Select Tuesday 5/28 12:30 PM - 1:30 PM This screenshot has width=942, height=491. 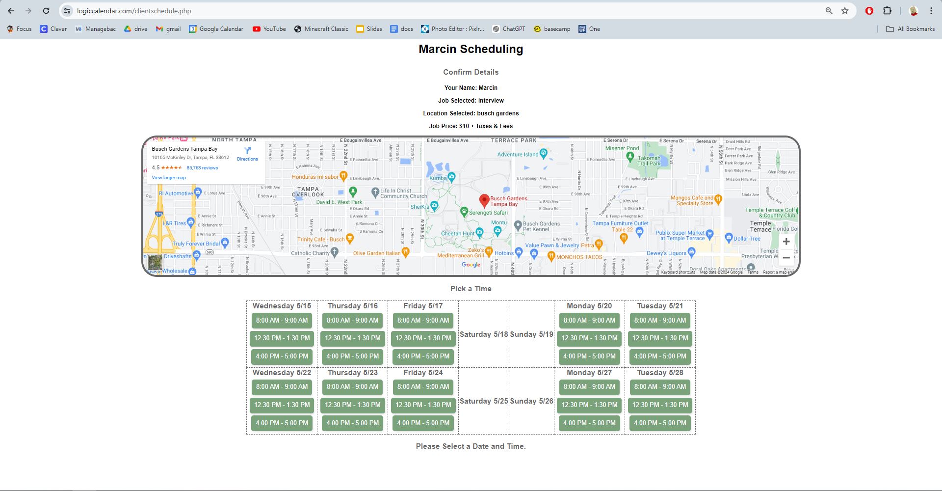[x=660, y=405]
